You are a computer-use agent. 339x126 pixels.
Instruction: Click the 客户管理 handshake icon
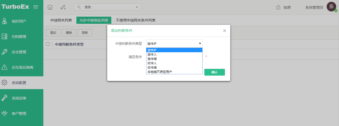tap(4, 113)
